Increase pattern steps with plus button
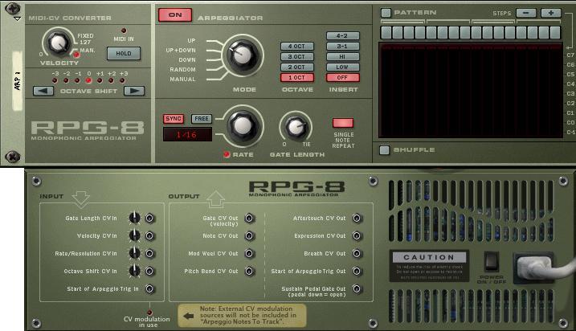The width and height of the screenshot is (576, 331). [550, 13]
